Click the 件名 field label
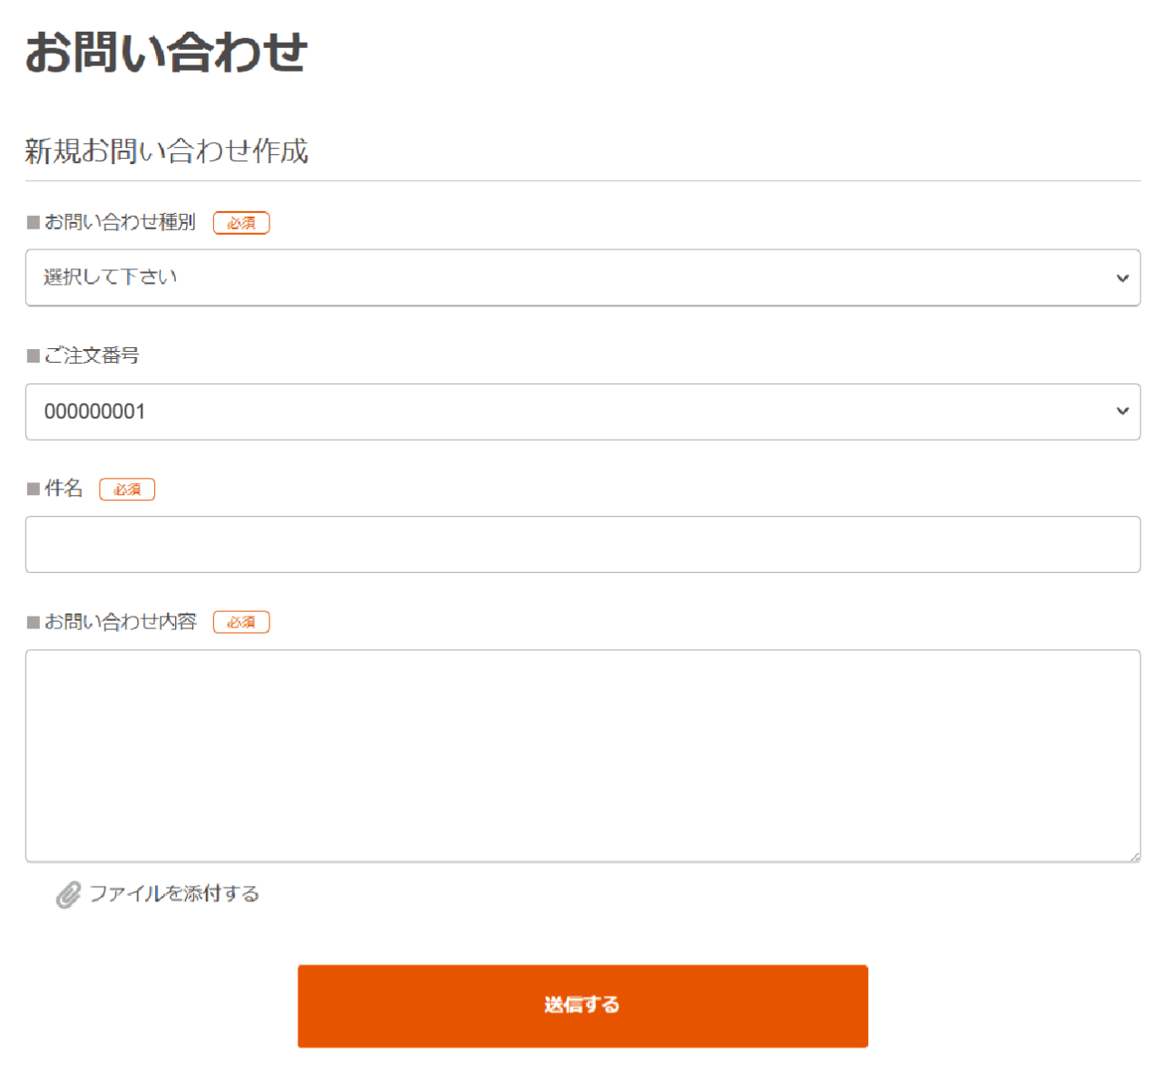The width and height of the screenshot is (1173, 1088). tap(64, 489)
